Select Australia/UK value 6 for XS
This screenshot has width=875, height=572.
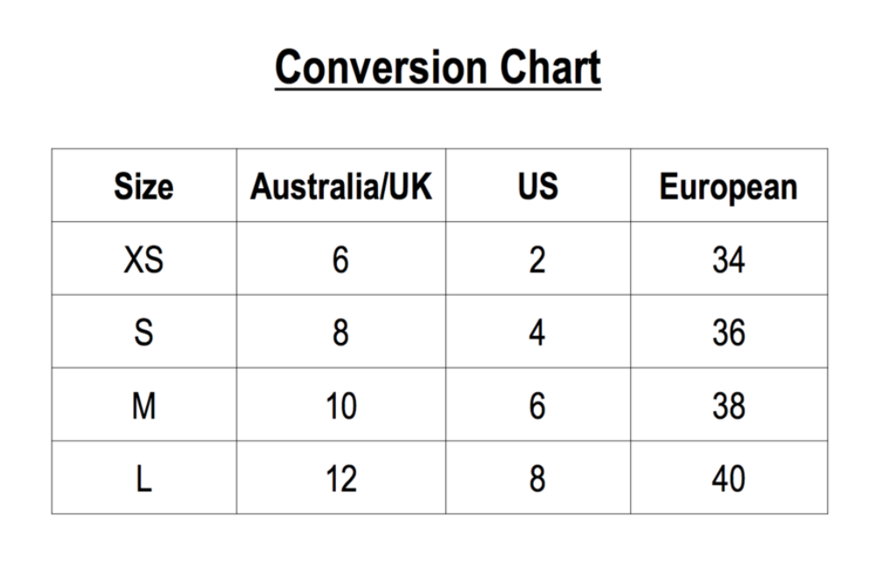tap(341, 260)
